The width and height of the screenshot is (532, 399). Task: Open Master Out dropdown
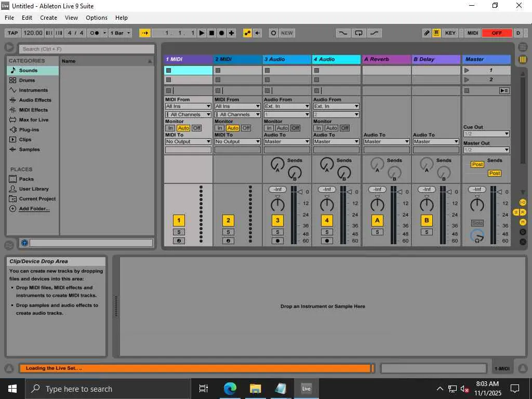486,150
